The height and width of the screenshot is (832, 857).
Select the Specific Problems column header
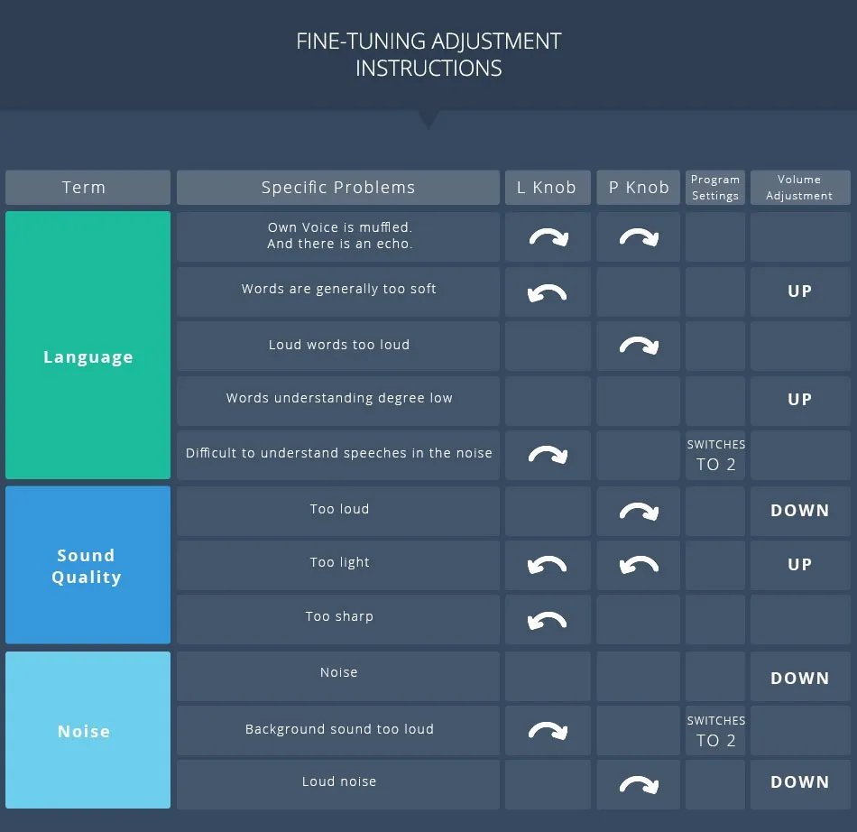pyautogui.click(x=337, y=188)
